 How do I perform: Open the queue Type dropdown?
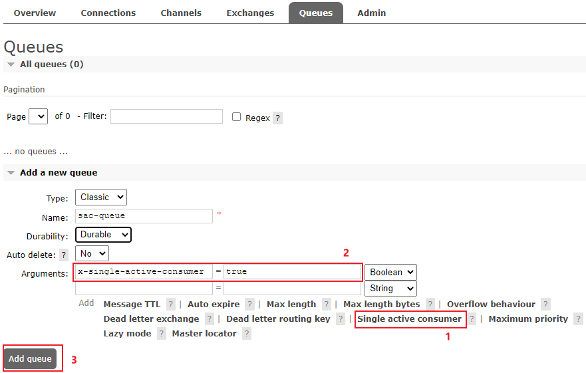pos(101,197)
